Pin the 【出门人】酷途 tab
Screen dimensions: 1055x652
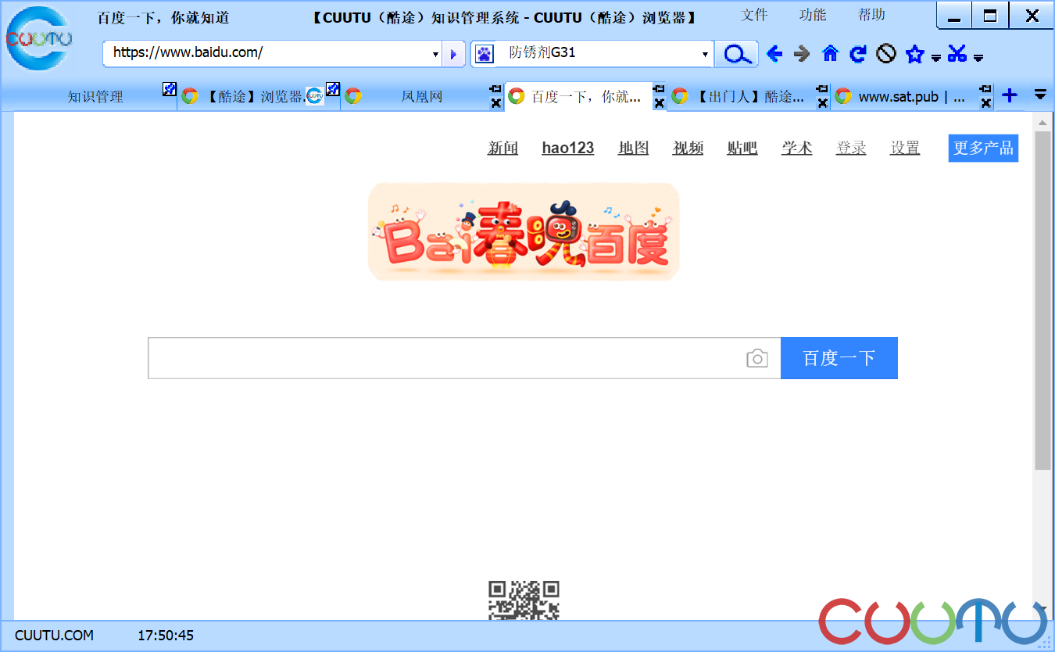click(x=822, y=88)
